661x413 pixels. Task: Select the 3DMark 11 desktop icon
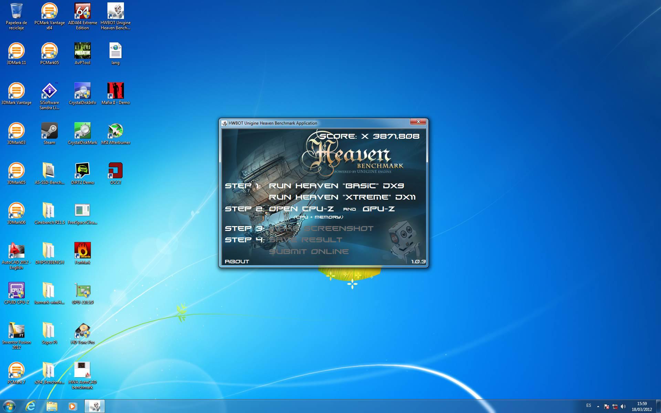[x=16, y=54]
